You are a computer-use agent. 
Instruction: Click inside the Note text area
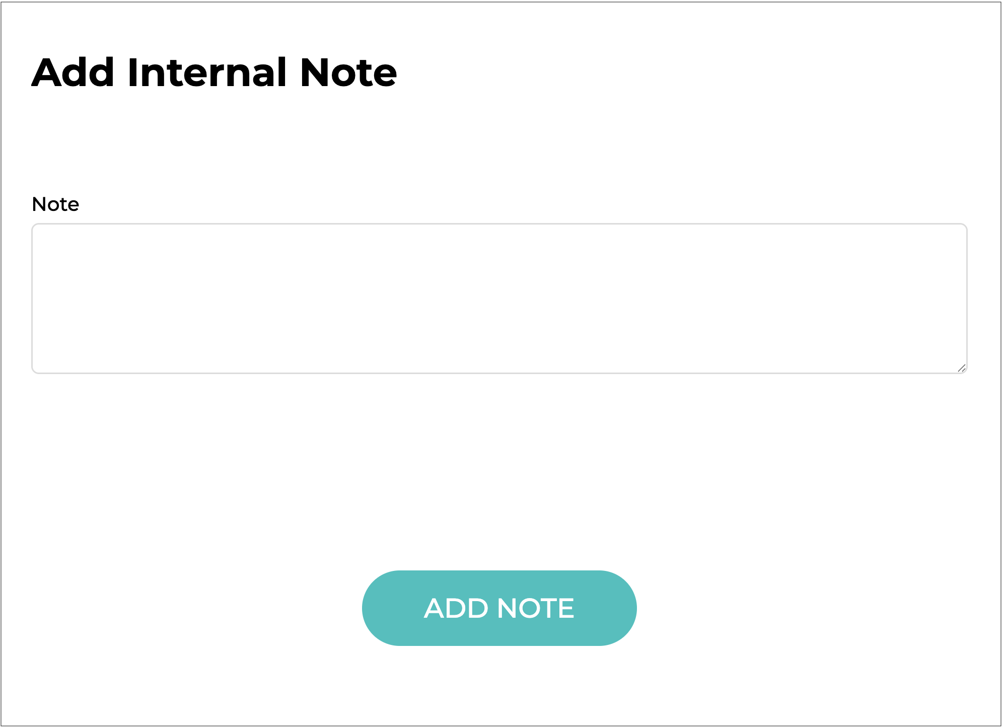click(498, 298)
